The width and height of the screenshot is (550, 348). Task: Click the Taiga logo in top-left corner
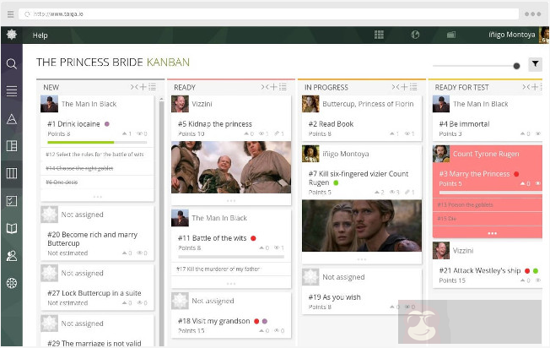(x=12, y=35)
